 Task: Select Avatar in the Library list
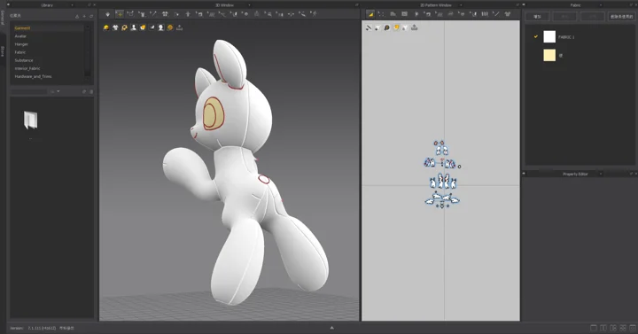[x=20, y=36]
